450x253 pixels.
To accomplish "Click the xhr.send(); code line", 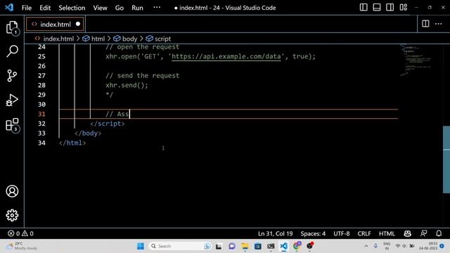I will point(127,85).
